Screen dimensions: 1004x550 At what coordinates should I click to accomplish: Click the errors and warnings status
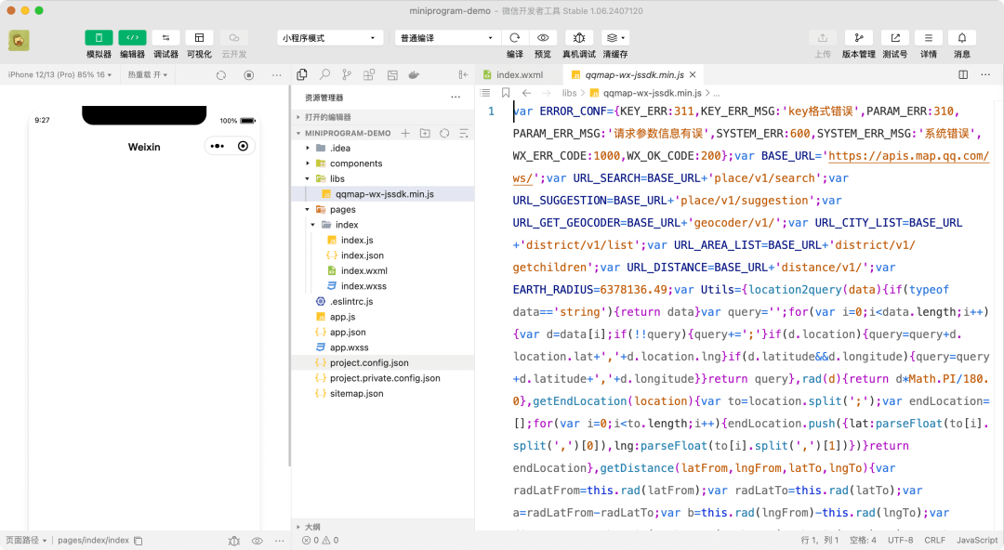point(320,541)
